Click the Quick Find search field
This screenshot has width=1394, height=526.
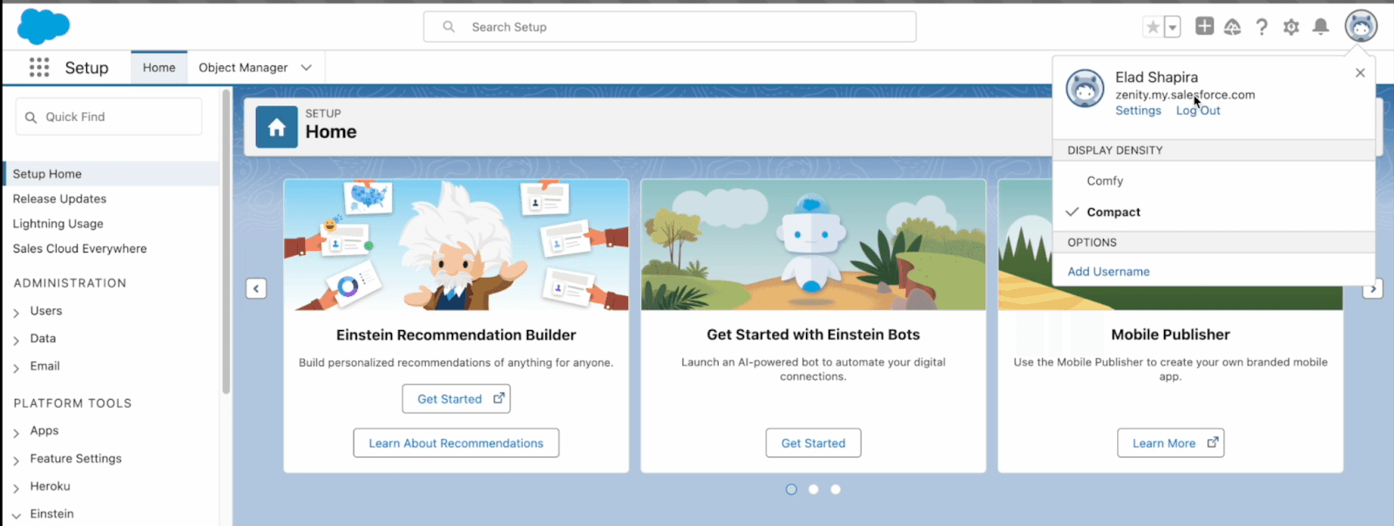[109, 117]
